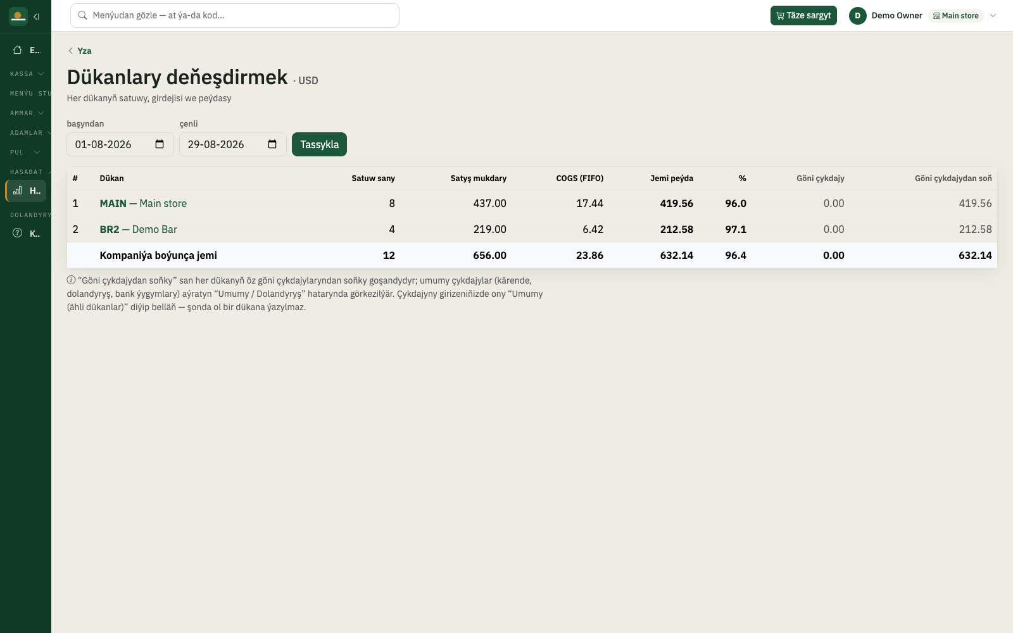This screenshot has width=1013, height=633.
Task: Open the reports chart icon in sidebar
Action: (x=18, y=191)
